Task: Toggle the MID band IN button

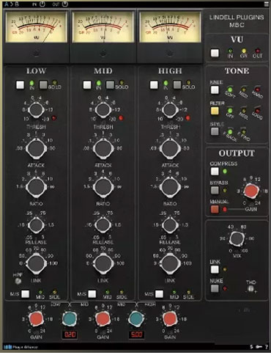Action: pyautogui.click(x=87, y=85)
